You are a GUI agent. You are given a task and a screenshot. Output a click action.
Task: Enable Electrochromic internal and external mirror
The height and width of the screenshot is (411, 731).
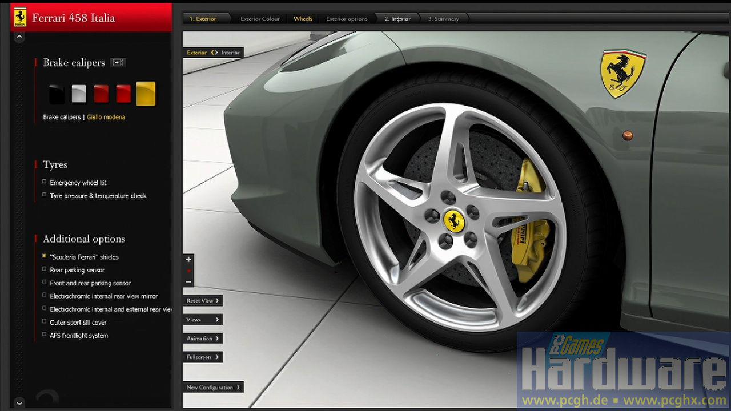tap(45, 309)
